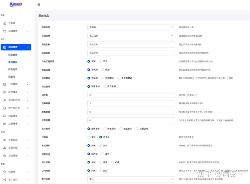The height and width of the screenshot is (184, 250).
Task: Click the 推广返利 share icon
Action: tap(5, 180)
